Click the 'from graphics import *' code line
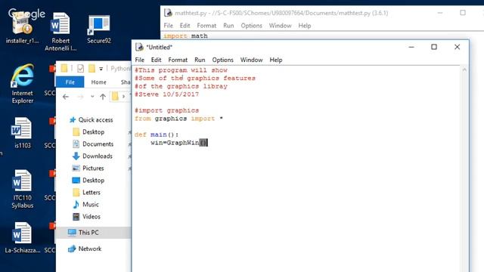This screenshot has width=484, height=272. 178,119
